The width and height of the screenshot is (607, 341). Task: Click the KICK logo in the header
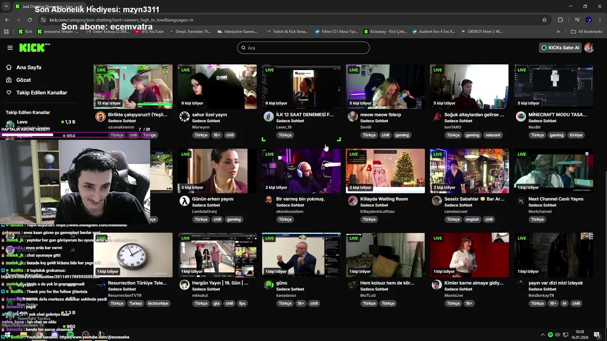pos(34,47)
